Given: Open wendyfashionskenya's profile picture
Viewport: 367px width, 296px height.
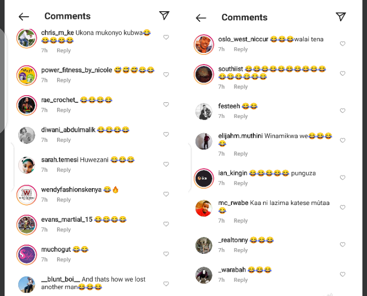Looking at the screenshot, I should point(27,195).
